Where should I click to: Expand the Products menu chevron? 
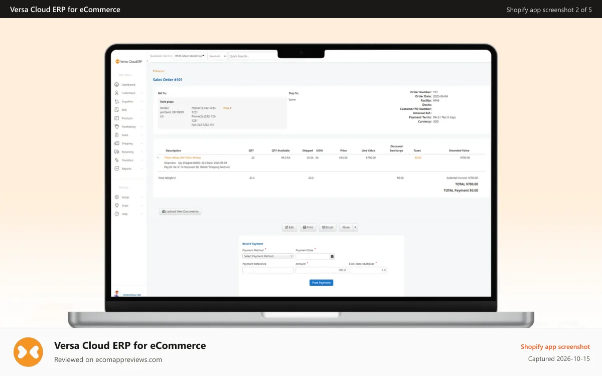click(x=142, y=118)
